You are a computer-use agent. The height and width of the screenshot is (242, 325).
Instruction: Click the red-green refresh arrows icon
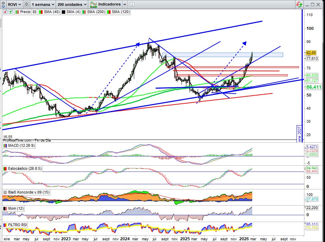(299, 4)
